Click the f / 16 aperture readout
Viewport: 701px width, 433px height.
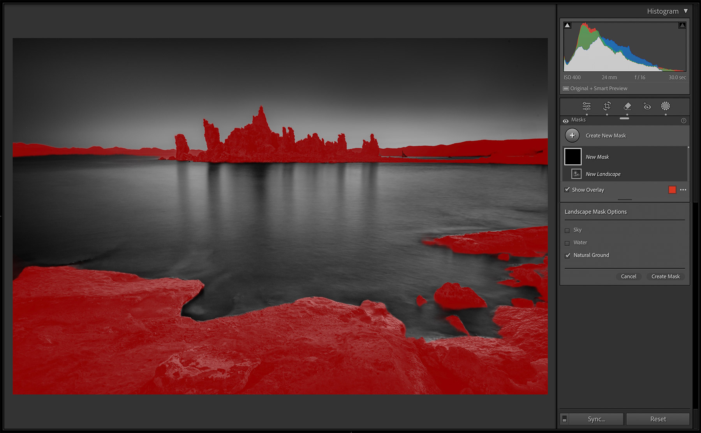tap(640, 77)
